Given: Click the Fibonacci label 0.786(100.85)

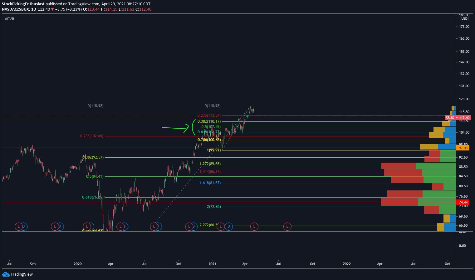Looking at the screenshot, I should pos(209,140).
